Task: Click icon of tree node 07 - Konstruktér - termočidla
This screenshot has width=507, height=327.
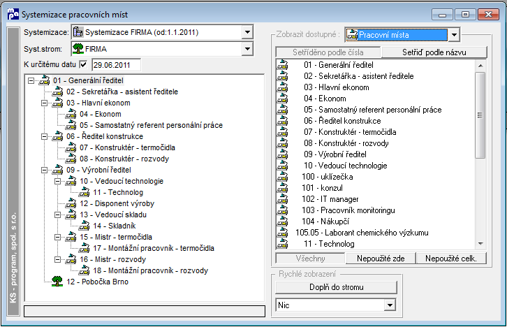Action: [x=71, y=147]
